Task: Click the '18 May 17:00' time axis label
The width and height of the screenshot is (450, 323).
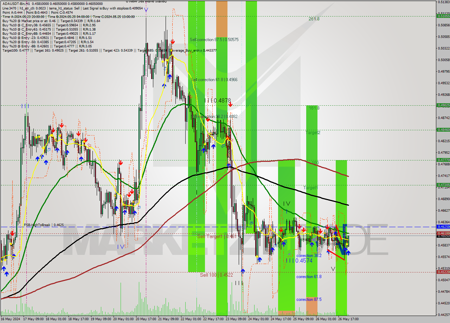Action: point(78,319)
